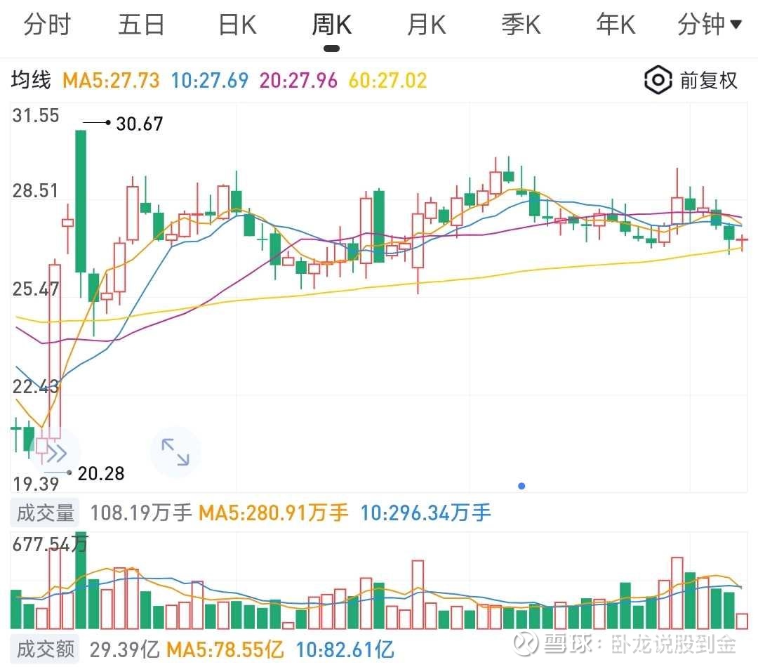
Task: Click the 成交量 indicator button
Action: point(46,513)
